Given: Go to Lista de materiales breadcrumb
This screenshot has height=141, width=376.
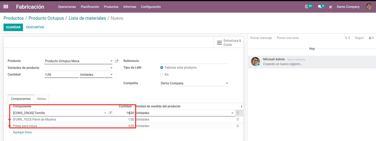Looking at the screenshot, I should click(x=87, y=18).
